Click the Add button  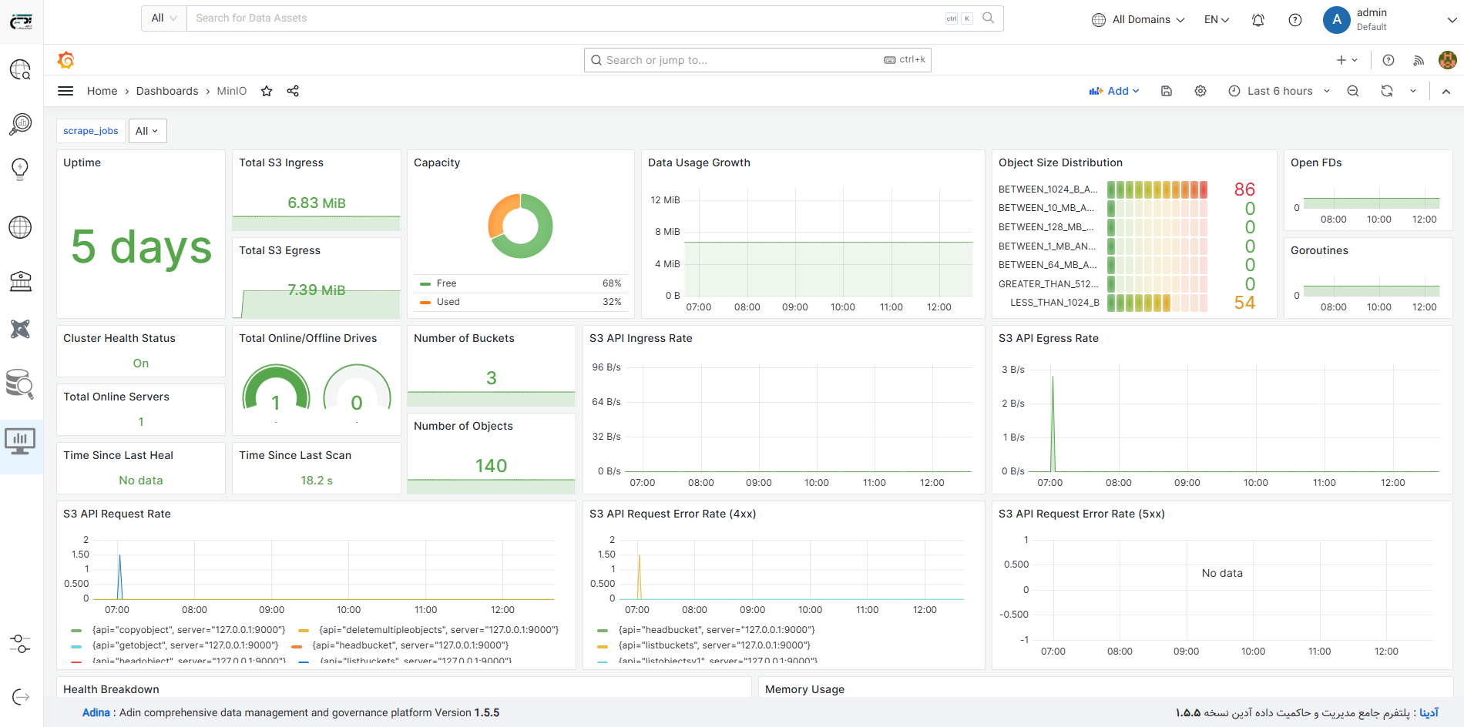coord(1114,91)
